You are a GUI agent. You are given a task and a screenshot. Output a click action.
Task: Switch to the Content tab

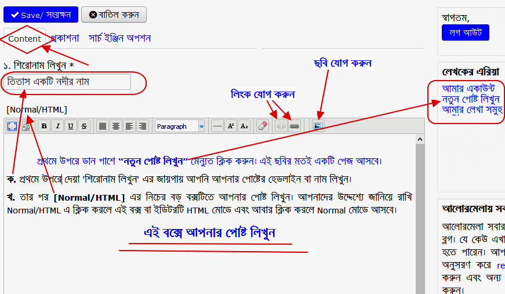tap(25, 39)
